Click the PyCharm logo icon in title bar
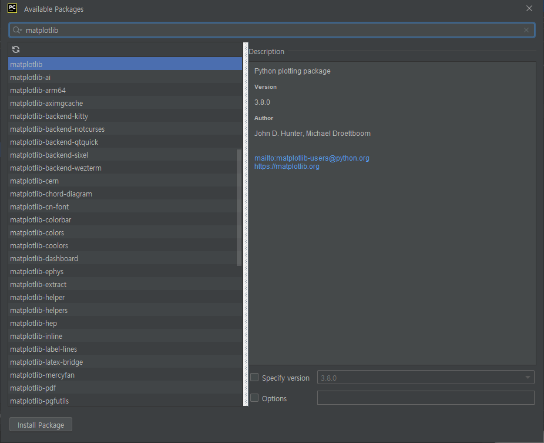 12,8
